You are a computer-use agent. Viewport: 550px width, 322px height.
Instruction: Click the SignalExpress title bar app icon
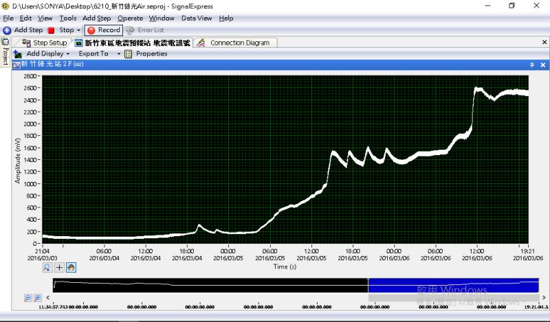pos(5,6)
